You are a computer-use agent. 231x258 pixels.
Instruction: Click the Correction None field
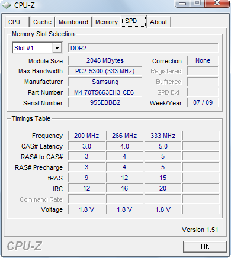pyautogui.click(x=203, y=60)
